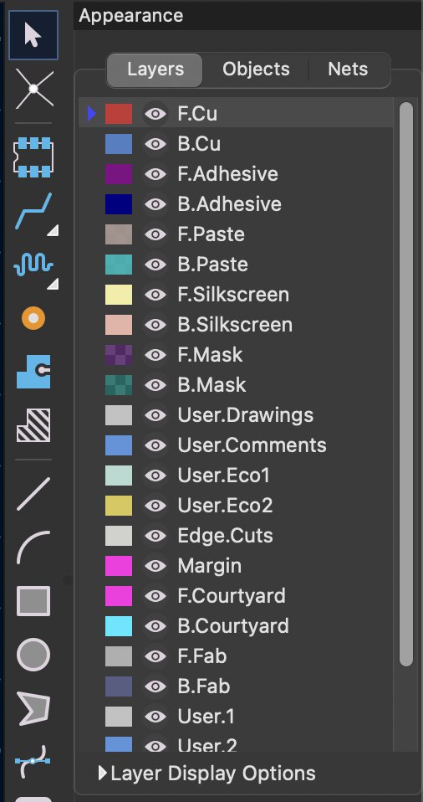Screen dimensions: 423x802
Task: Select the Draw Line tool
Action: point(33,494)
